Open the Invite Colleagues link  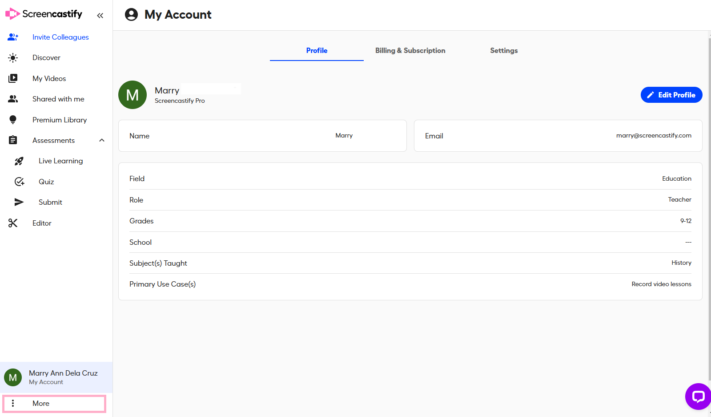click(60, 37)
